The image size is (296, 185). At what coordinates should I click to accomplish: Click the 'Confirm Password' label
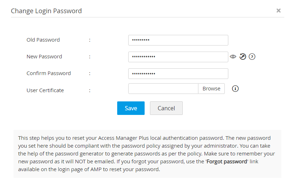[48, 73]
